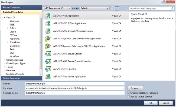176x107 pixels.
Task: Select the Test category
Action: 12,49
